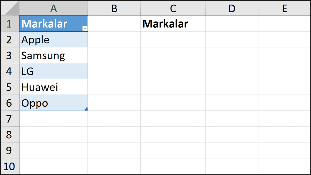Click the Huawei cell
Image resolution: width=311 pixels, height=175 pixels.
coord(53,87)
